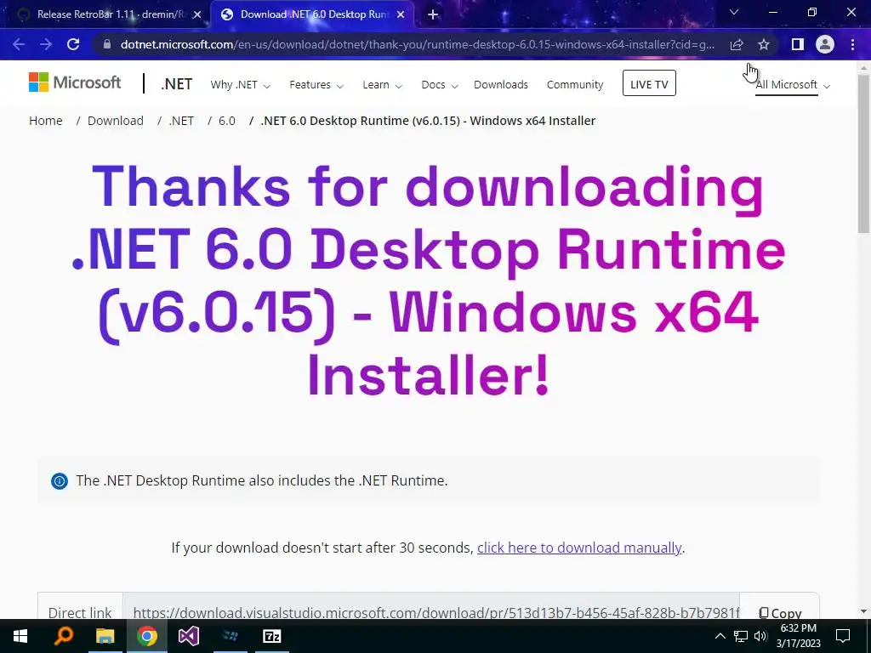The image size is (871, 653).
Task: Click the address bar URL
Action: tap(417, 44)
